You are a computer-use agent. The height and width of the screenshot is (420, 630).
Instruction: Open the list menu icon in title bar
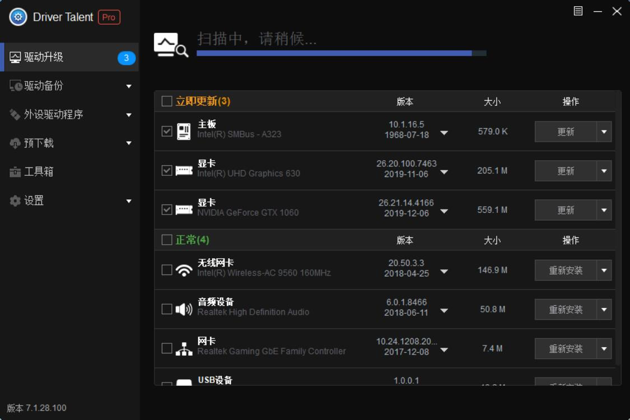[x=578, y=11]
